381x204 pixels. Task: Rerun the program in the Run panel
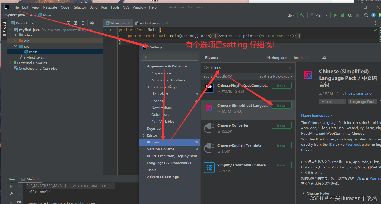click(x=11, y=186)
